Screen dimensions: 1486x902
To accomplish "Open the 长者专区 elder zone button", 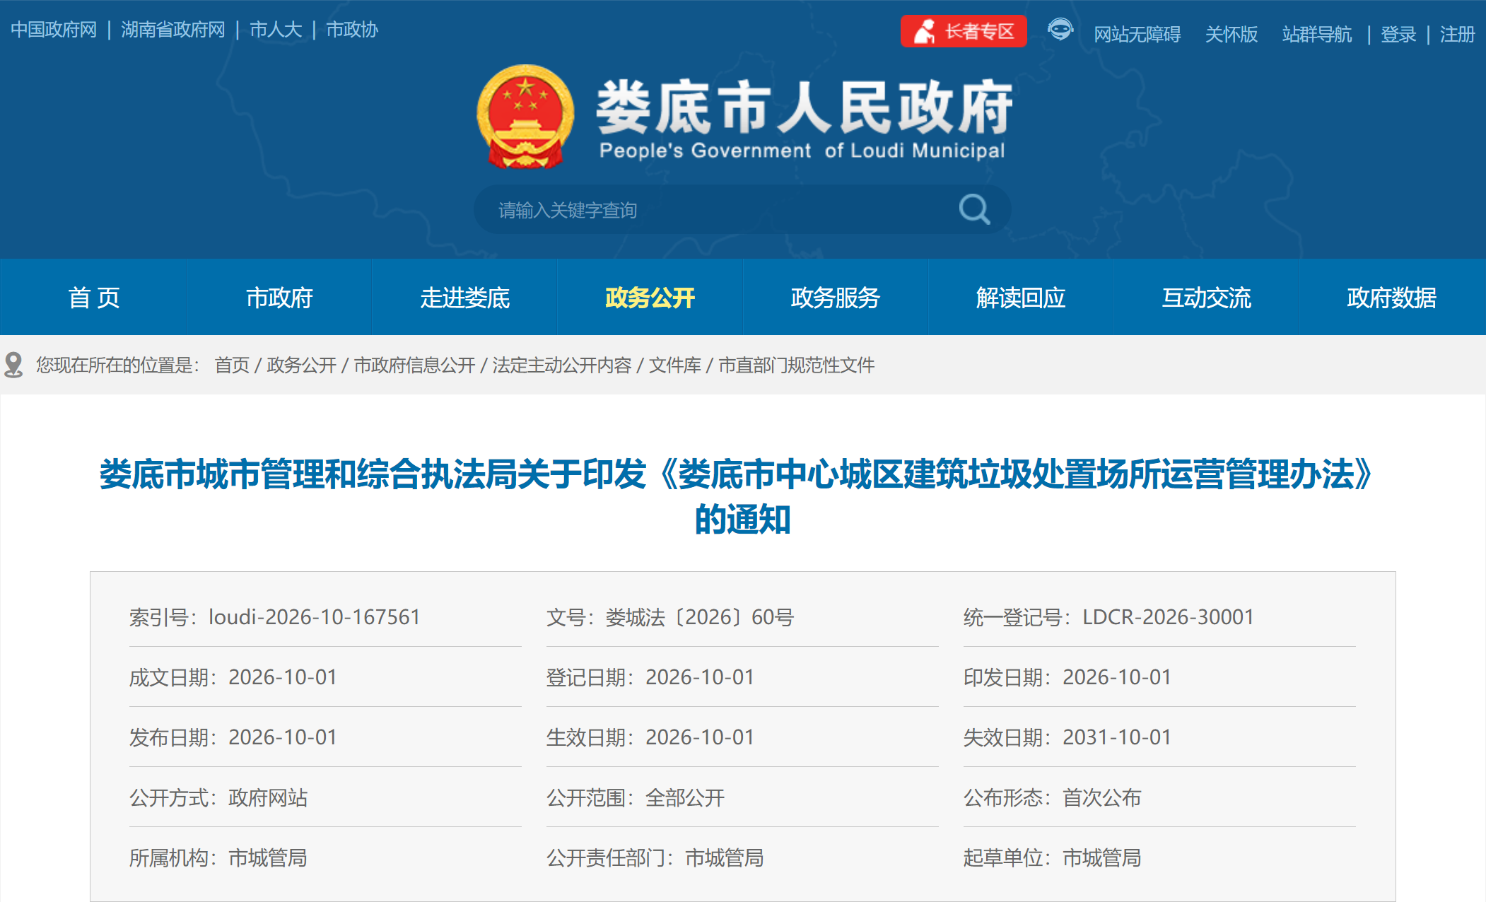I will [964, 31].
